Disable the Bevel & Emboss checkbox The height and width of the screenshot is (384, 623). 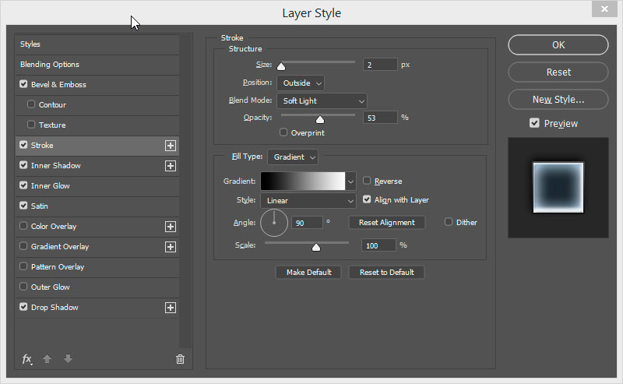[x=23, y=84]
